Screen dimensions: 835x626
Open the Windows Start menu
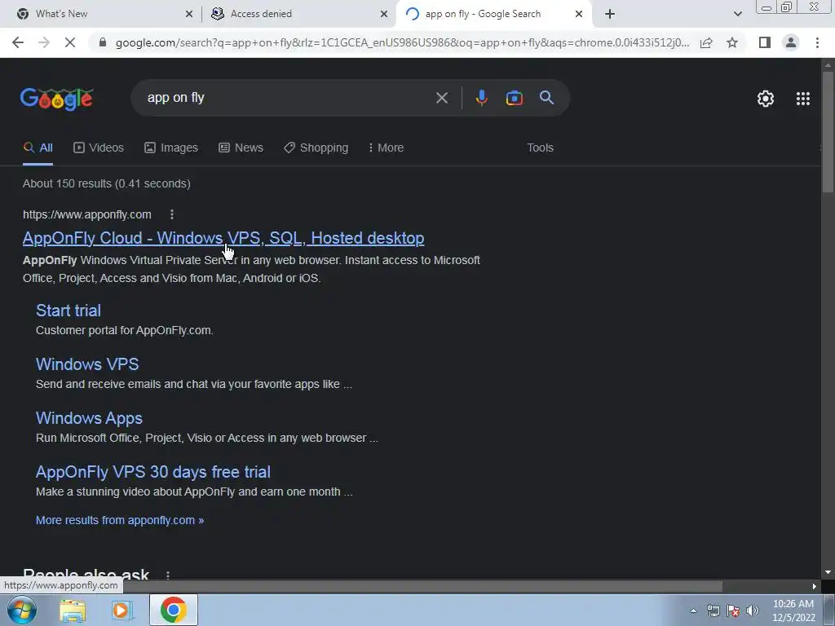(21, 610)
